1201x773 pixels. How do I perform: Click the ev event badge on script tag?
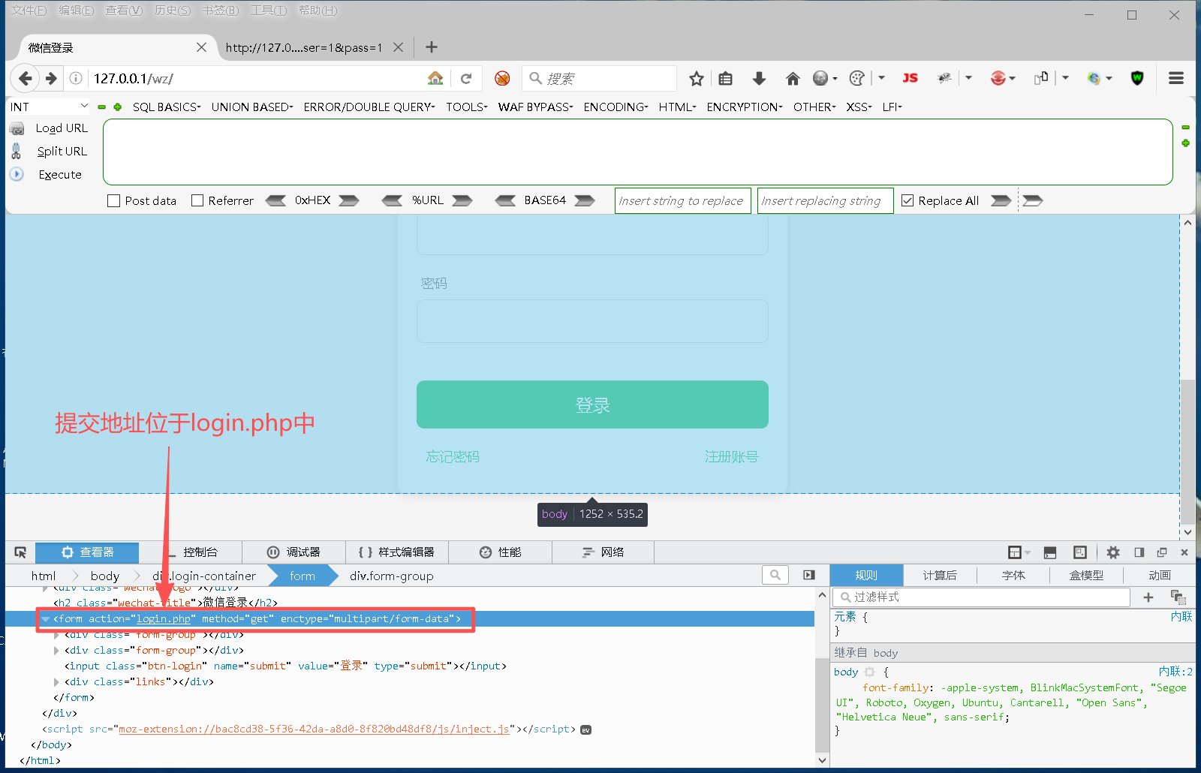[586, 729]
